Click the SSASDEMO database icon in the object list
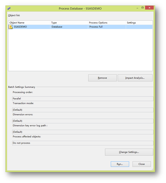Screen dimensions: 166x183 click(x=11, y=27)
